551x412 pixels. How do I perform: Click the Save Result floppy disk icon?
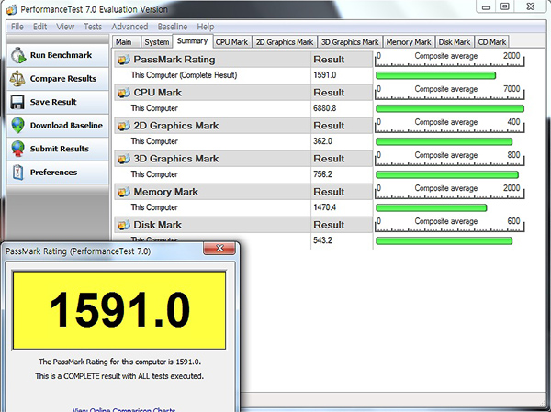[x=17, y=102]
